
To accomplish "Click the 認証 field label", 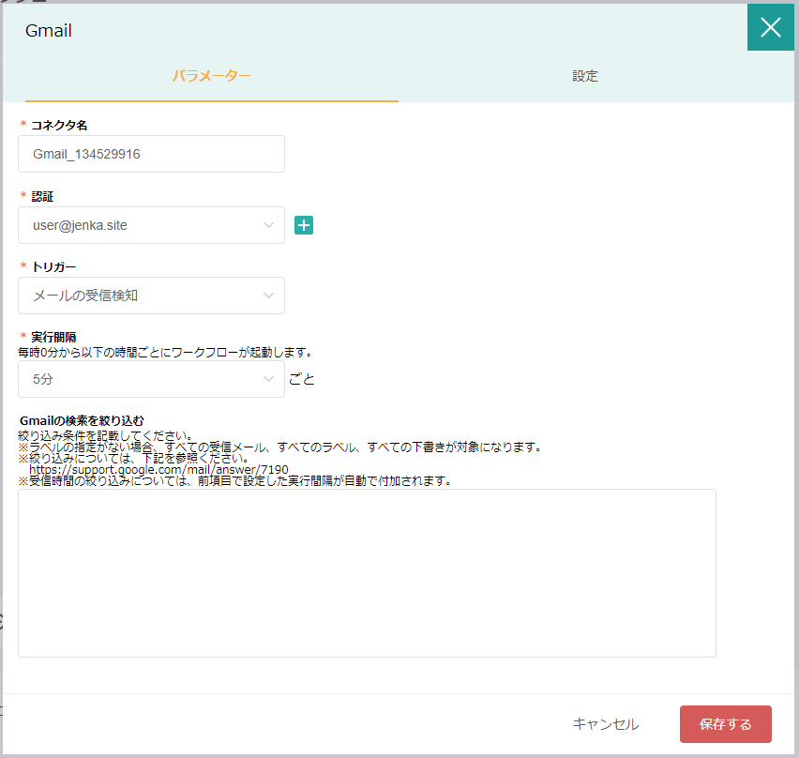I will 42,196.
